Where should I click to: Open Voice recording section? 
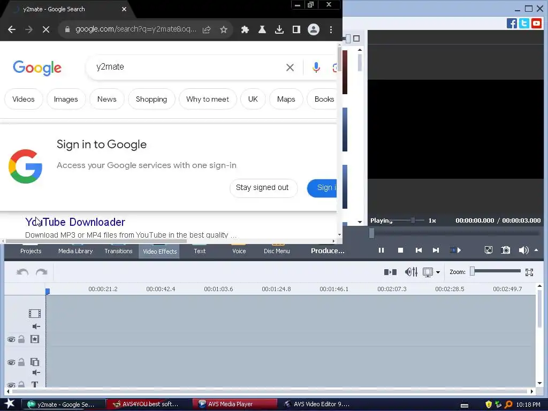239,251
